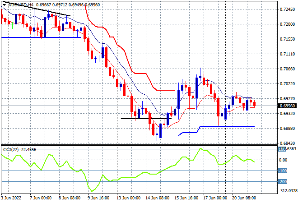
Task: Click the chart menu triangle beside AUDUSD
Action: coord(4,3)
